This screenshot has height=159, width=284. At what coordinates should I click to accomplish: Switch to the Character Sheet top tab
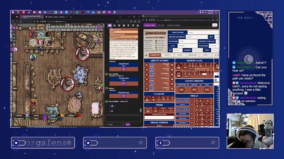(150, 25)
